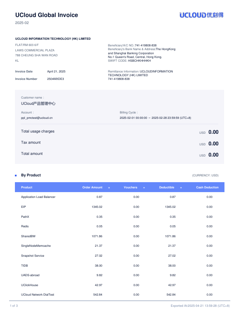Viewport: 234px width, 313px height.
Task: Select the Product column header
Action: click(27, 187)
